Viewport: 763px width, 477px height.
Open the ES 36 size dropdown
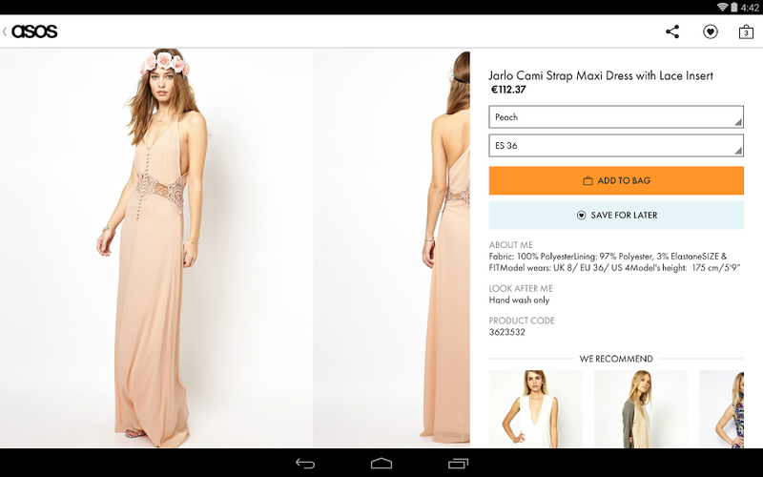point(616,146)
